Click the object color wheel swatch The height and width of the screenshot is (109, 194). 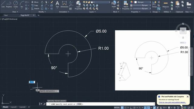(131, 2)
